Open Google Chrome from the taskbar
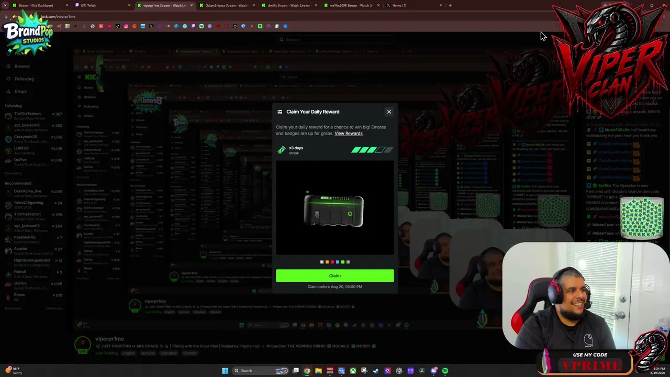The image size is (670, 377). 307,371
